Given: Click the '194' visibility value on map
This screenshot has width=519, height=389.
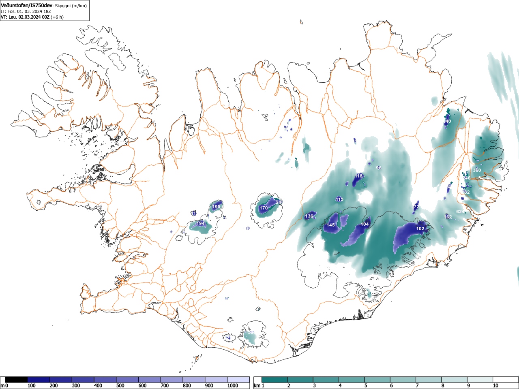Looking at the screenshot, I should tap(200, 223).
